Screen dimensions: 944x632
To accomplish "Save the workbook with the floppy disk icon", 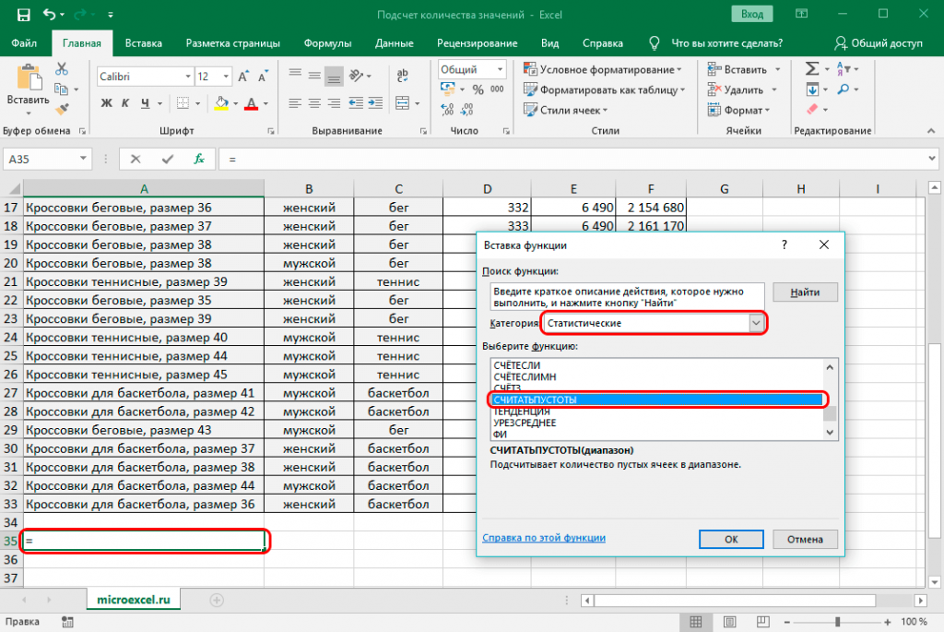I will tap(23, 15).
